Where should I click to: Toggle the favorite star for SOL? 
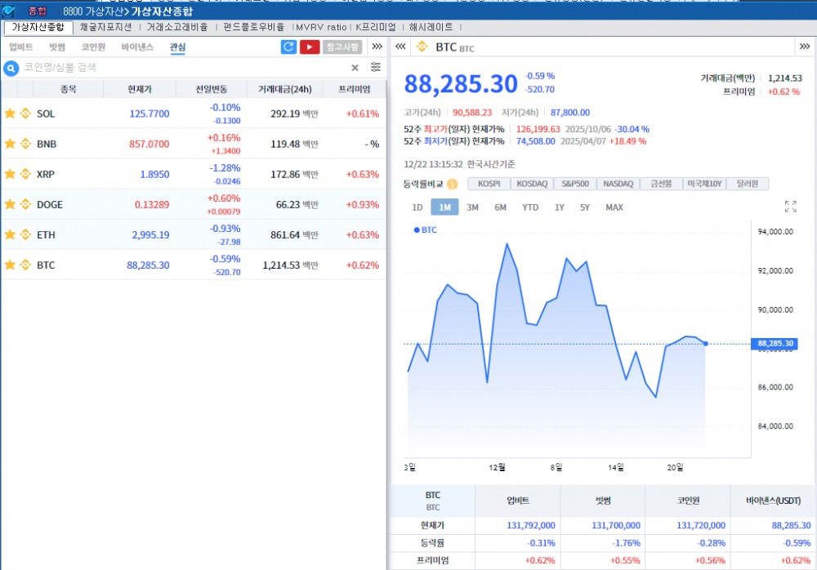coord(10,114)
